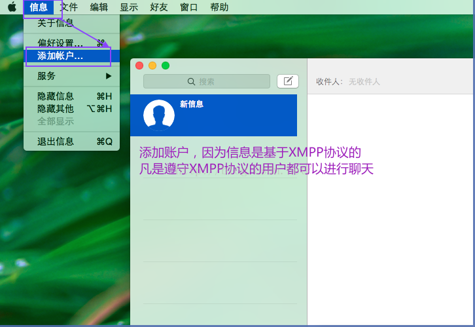475x327 pixels.
Task: Open 偏好设置… from the menu
Action: coord(72,43)
